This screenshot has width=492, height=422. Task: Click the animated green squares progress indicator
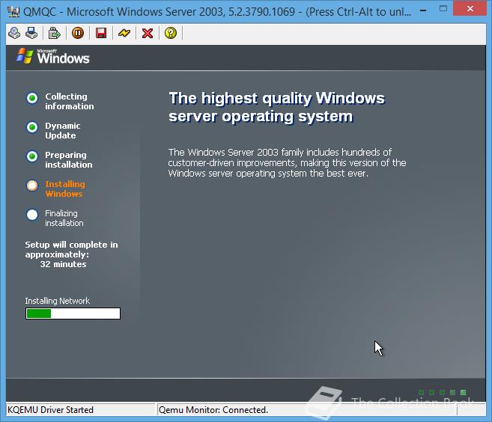click(x=442, y=392)
